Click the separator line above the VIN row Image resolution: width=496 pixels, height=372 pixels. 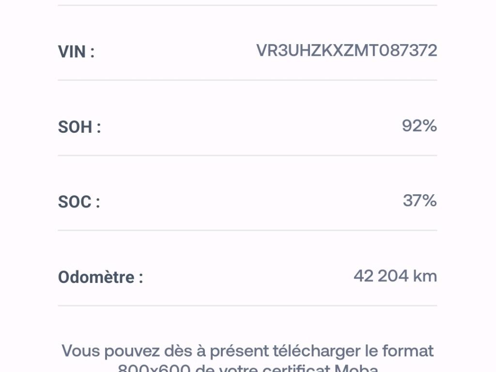coord(247,5)
